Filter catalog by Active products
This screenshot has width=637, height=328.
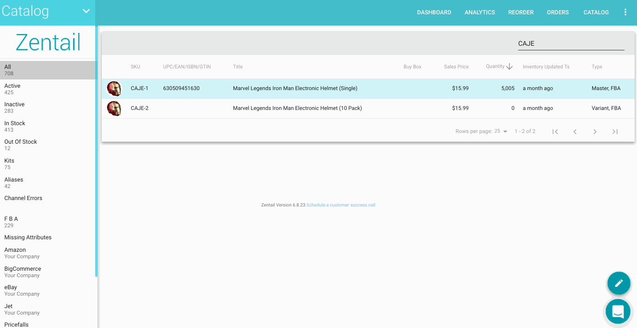click(x=48, y=89)
